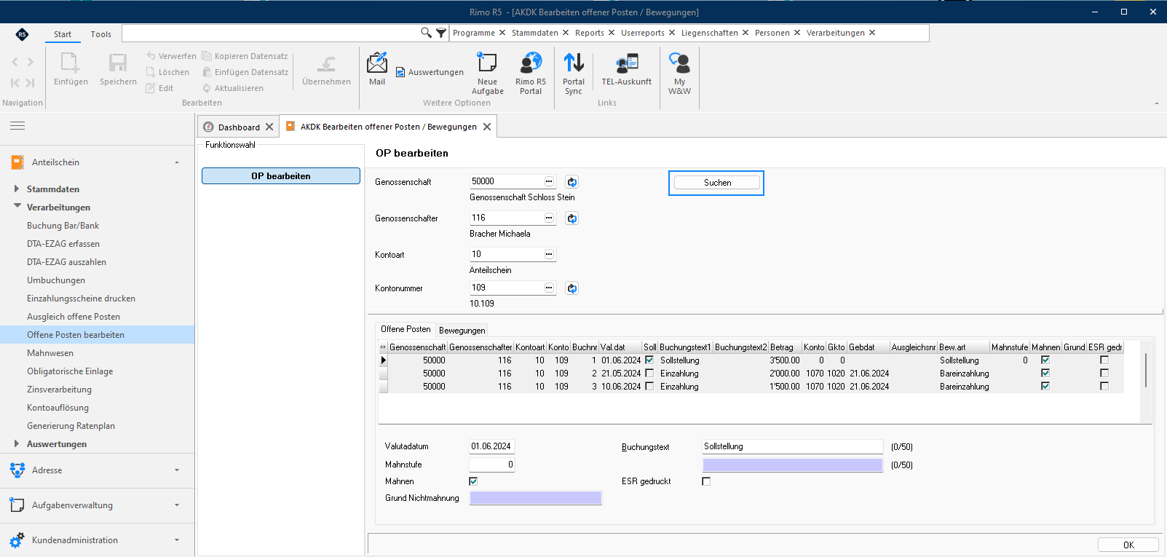1167x557 pixels.
Task: Select the Offene Posten tab
Action: (x=406, y=329)
